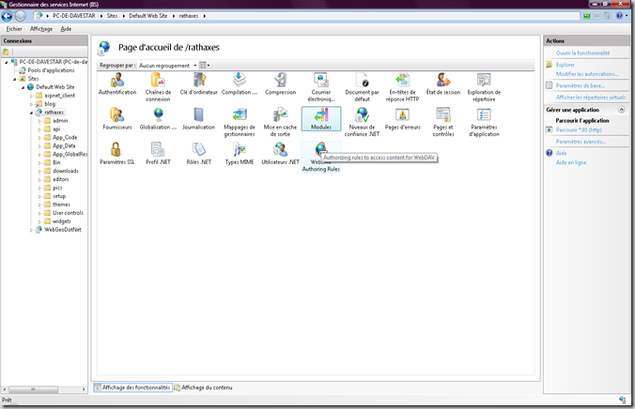Open Pages et contrôles feature

pyautogui.click(x=443, y=122)
